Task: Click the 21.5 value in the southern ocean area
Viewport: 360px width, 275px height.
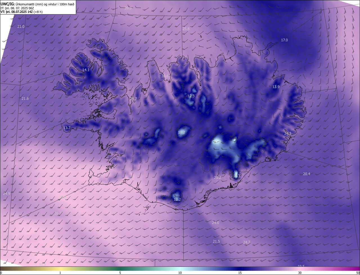Action: click(x=216, y=242)
